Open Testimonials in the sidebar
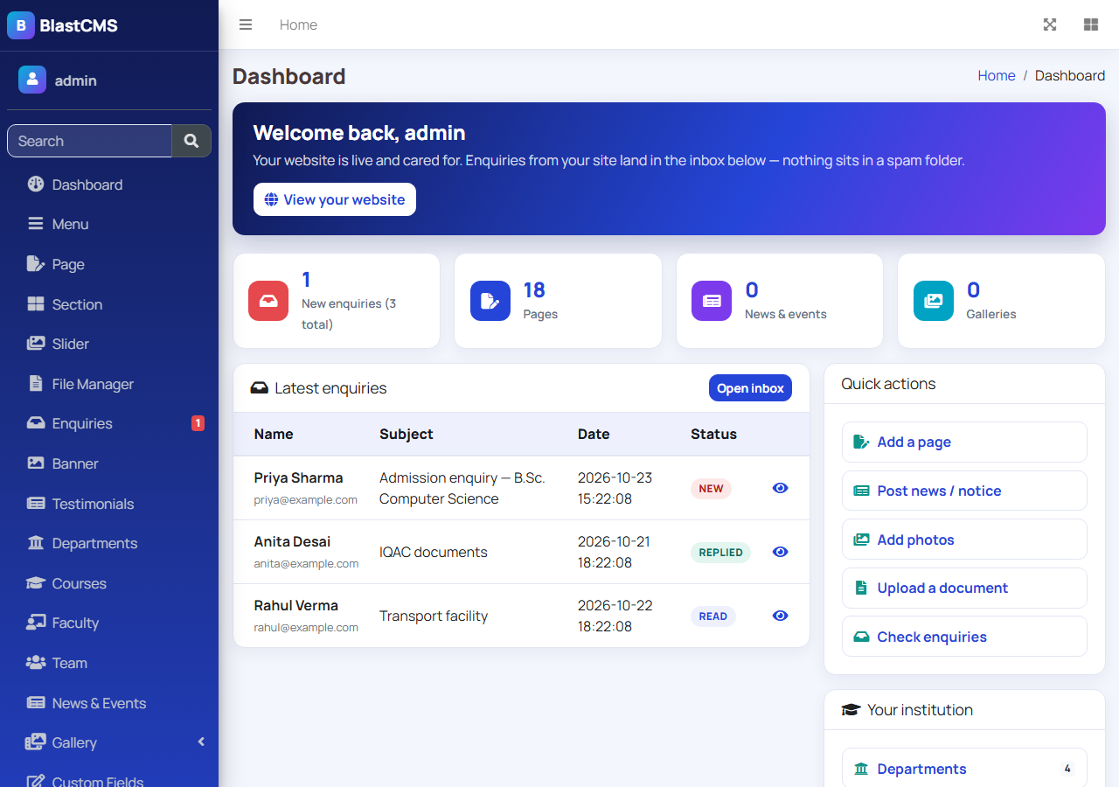This screenshot has width=1119, height=787. 109,504
